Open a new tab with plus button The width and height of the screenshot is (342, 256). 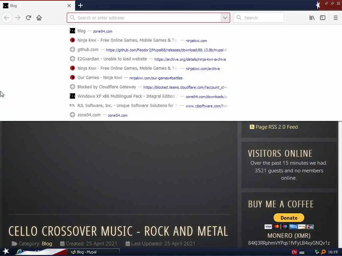tap(80, 5)
